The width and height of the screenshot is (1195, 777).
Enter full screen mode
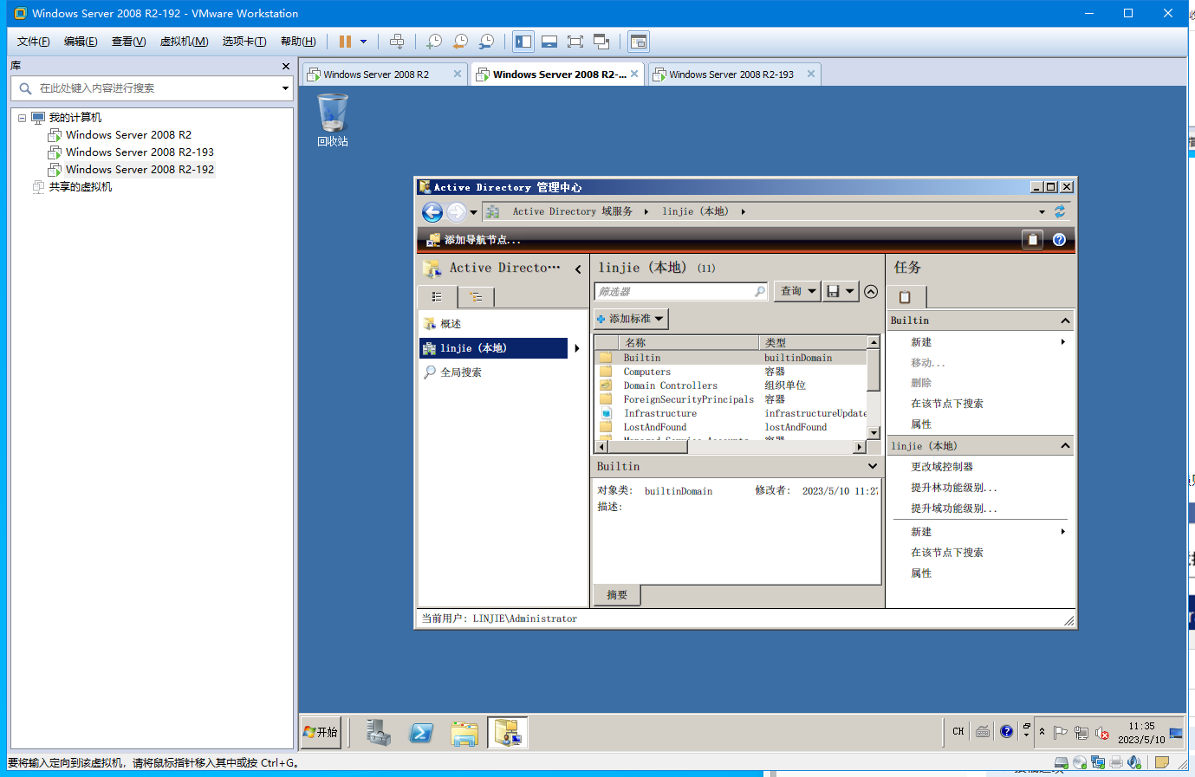click(x=575, y=42)
